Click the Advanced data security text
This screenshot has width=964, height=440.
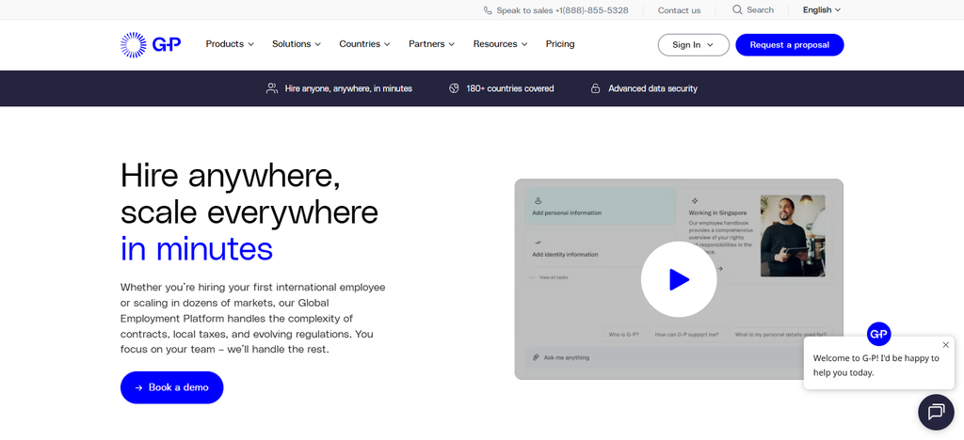pyautogui.click(x=653, y=88)
